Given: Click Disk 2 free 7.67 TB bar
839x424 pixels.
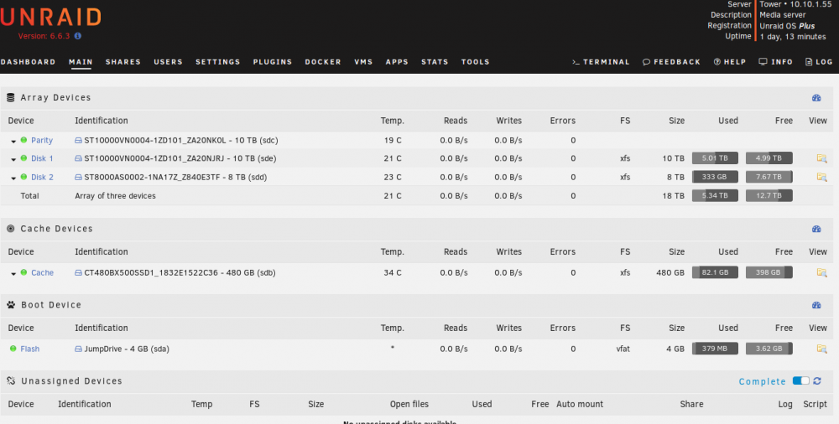Looking at the screenshot, I should tap(769, 177).
